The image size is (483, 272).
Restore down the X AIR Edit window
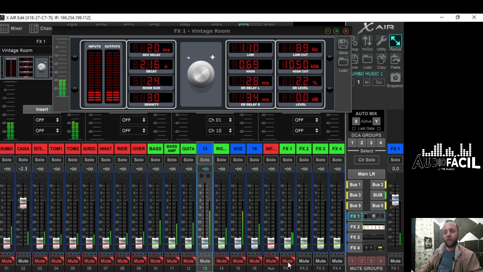(458, 17)
